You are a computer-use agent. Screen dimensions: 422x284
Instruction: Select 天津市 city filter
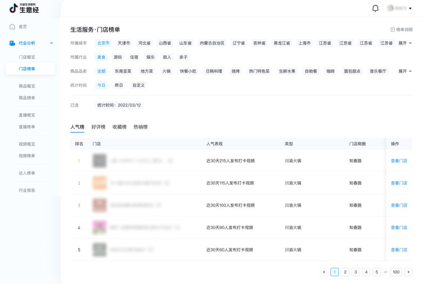click(124, 43)
